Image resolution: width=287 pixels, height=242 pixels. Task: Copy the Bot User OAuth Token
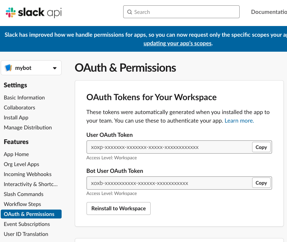point(261,183)
